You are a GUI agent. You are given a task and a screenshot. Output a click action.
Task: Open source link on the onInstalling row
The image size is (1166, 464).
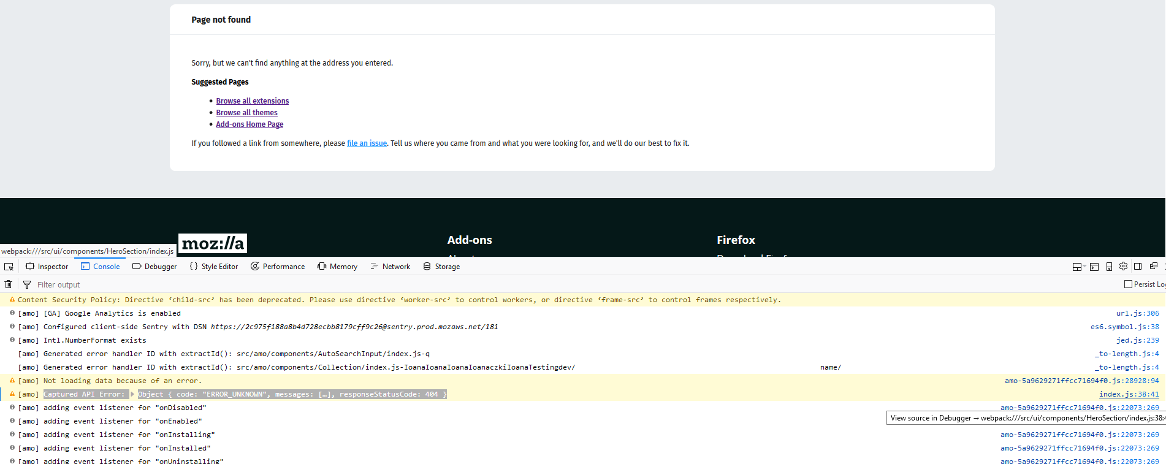[1080, 435]
